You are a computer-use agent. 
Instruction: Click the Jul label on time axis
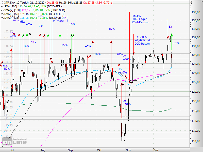(12, 150)
